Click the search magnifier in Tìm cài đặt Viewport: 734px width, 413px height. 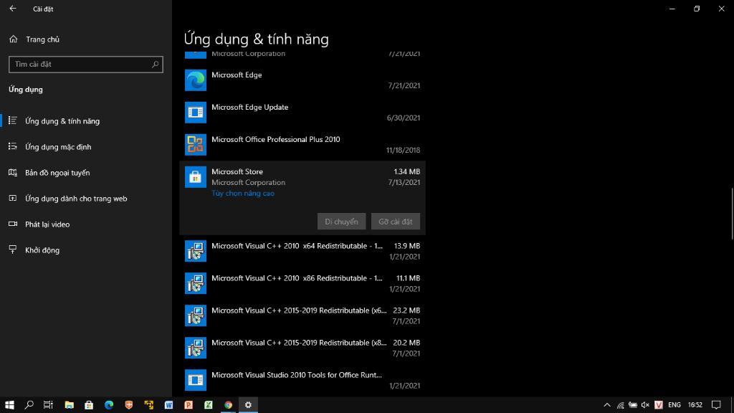tap(156, 64)
